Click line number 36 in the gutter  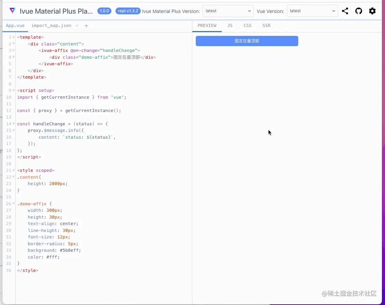click(9, 271)
